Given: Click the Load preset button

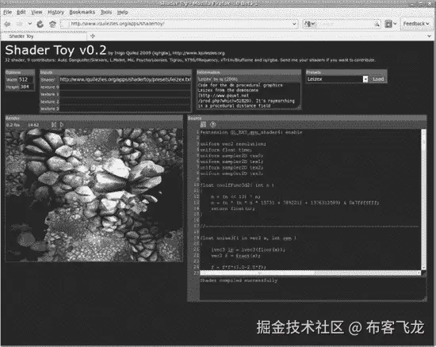Looking at the screenshot, I should [378, 79].
